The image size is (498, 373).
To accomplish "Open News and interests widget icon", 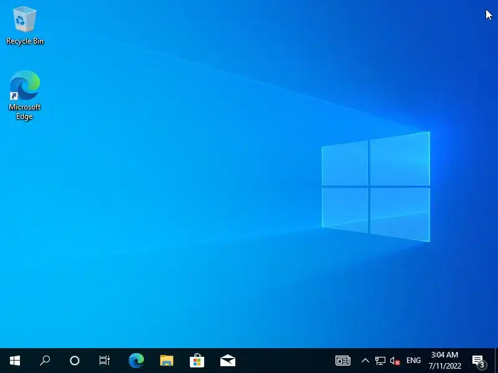I will [343, 361].
